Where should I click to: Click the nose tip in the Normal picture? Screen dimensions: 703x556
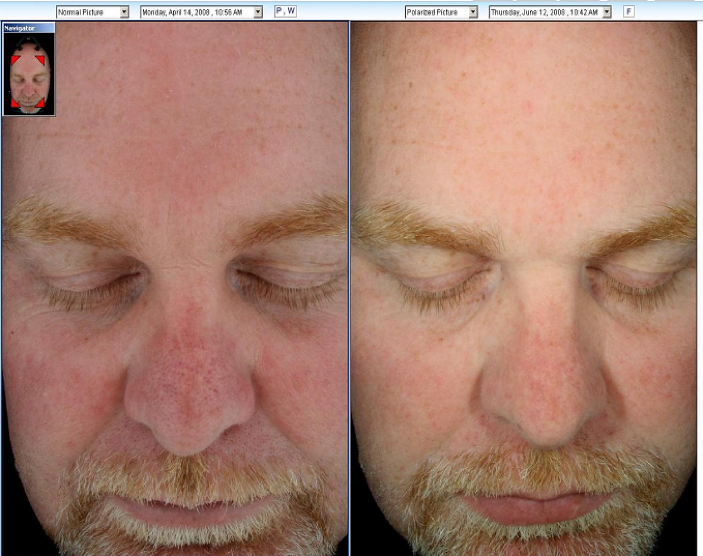click(x=190, y=422)
